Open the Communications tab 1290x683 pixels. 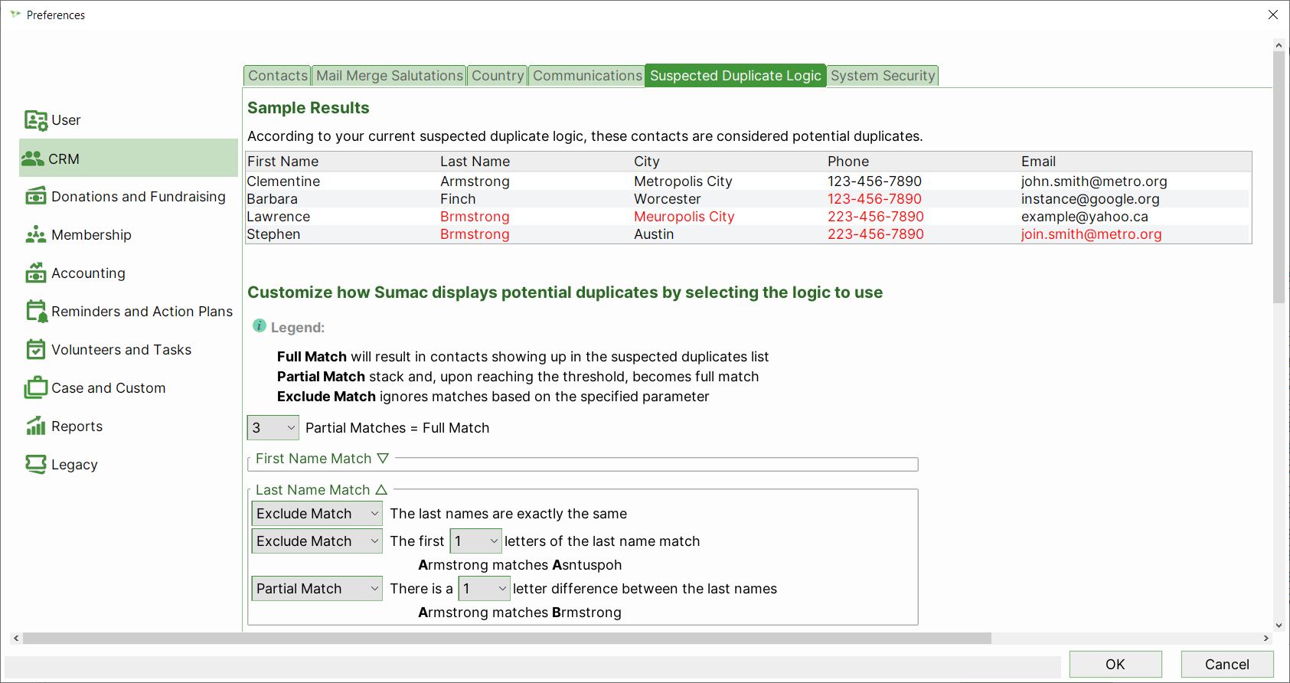pyautogui.click(x=587, y=76)
